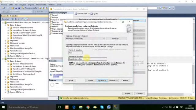Click the Explorador de objetos horizontal scrollbar

[x=29, y=98]
